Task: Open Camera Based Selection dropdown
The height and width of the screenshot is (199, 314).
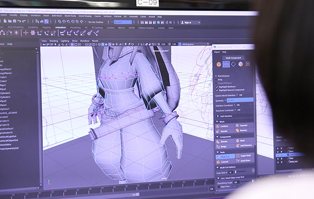Action: (x=237, y=95)
